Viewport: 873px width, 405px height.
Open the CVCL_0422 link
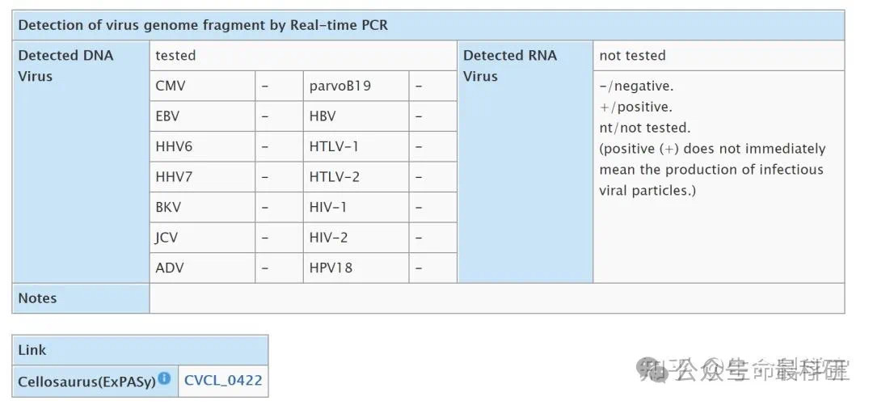click(x=223, y=381)
